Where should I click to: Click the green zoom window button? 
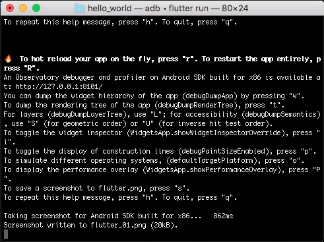tap(36, 8)
